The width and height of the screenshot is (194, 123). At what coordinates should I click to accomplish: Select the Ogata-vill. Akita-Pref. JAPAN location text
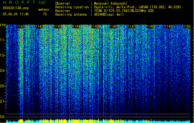click(x=138, y=7)
